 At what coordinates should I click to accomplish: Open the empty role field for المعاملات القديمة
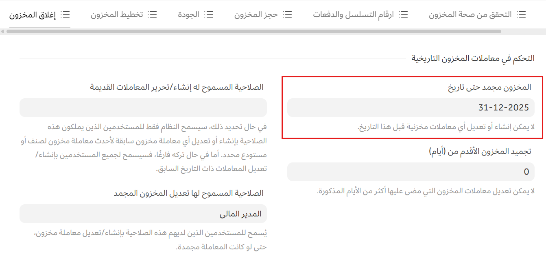(x=143, y=108)
